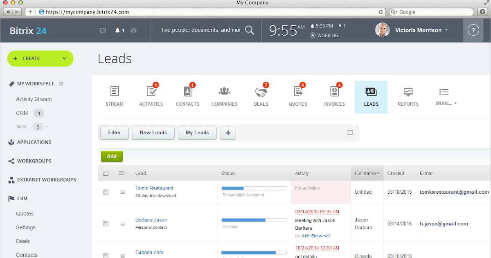Open the CRM Contacts section
Viewport: 491px width, 258px height.
[x=188, y=97]
